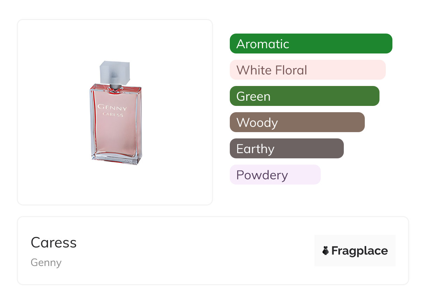Click the word 'Aromatic' in the top bar
Viewport: 426px width, 302px height.
(263, 44)
